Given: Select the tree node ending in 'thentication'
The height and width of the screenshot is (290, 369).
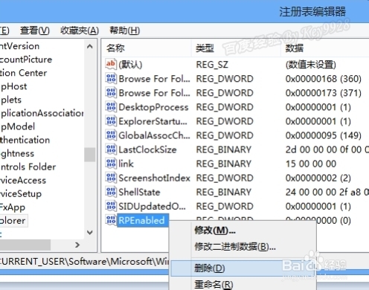Looking at the screenshot, I should pos(25,140).
